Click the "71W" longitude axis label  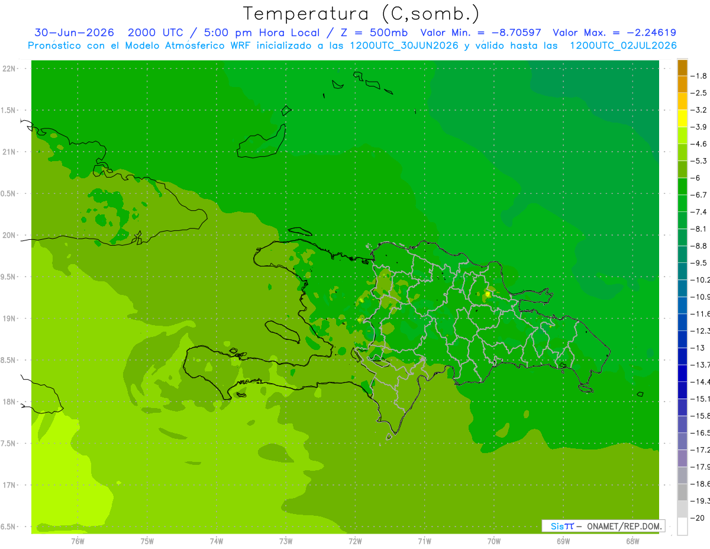coord(424,541)
